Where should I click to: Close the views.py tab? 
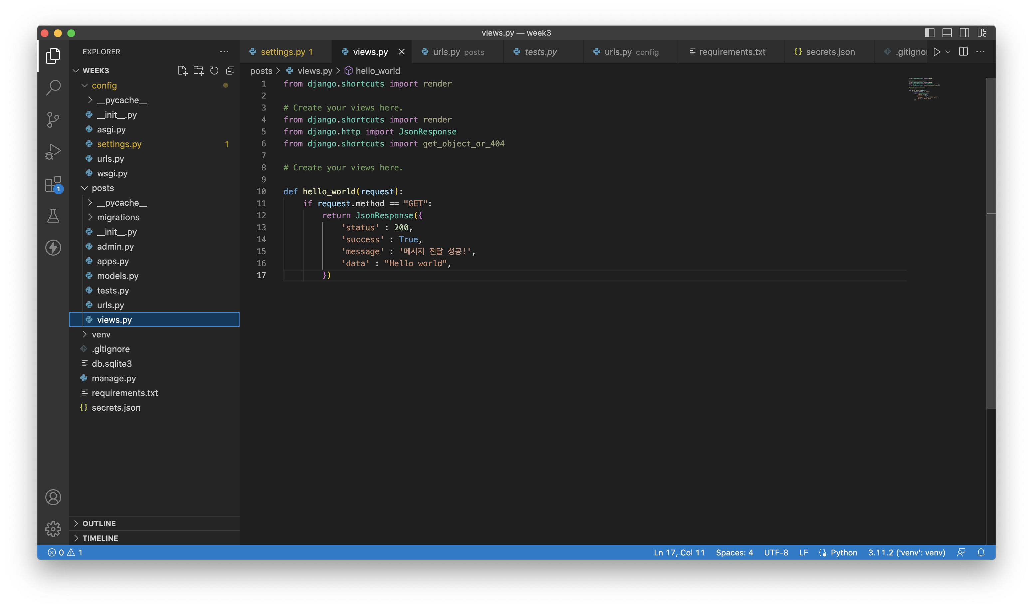coord(402,52)
